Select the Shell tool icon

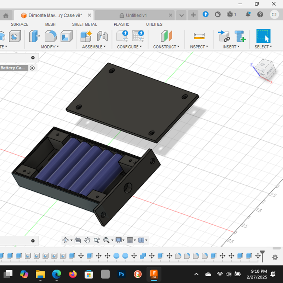click(67, 36)
